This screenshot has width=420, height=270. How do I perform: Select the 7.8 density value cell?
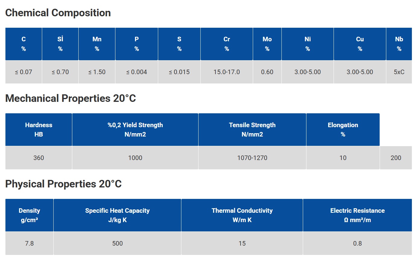pos(29,243)
